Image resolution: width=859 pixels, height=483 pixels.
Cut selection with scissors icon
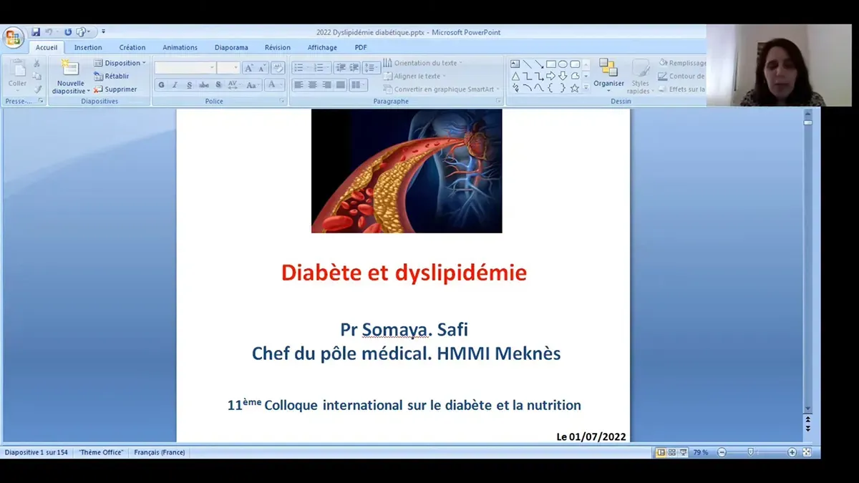pos(37,64)
